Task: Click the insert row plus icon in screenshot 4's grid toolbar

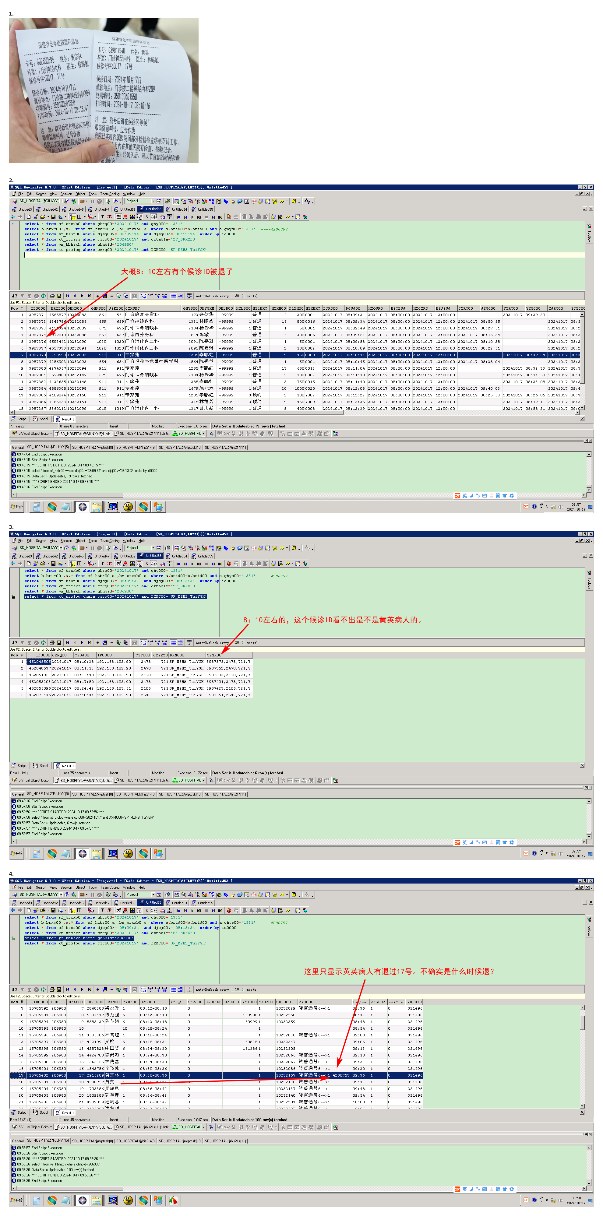Action: click(97, 989)
